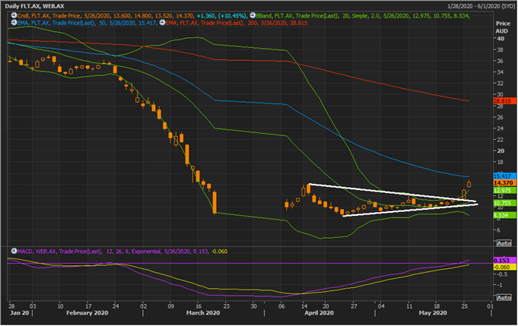The height and width of the screenshot is (326, 518).
Task: Click the 40 level on price axis
Action: 501,39
